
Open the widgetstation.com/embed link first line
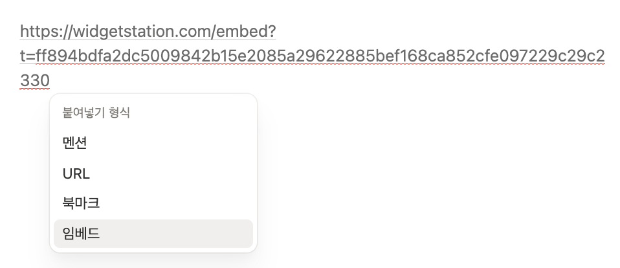tap(148, 31)
